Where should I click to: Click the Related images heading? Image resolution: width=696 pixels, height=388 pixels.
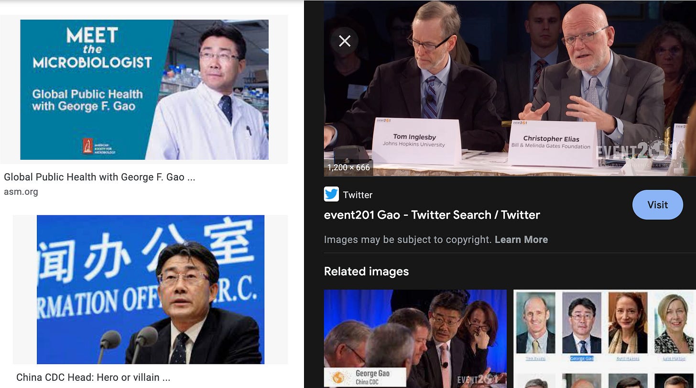tap(366, 271)
